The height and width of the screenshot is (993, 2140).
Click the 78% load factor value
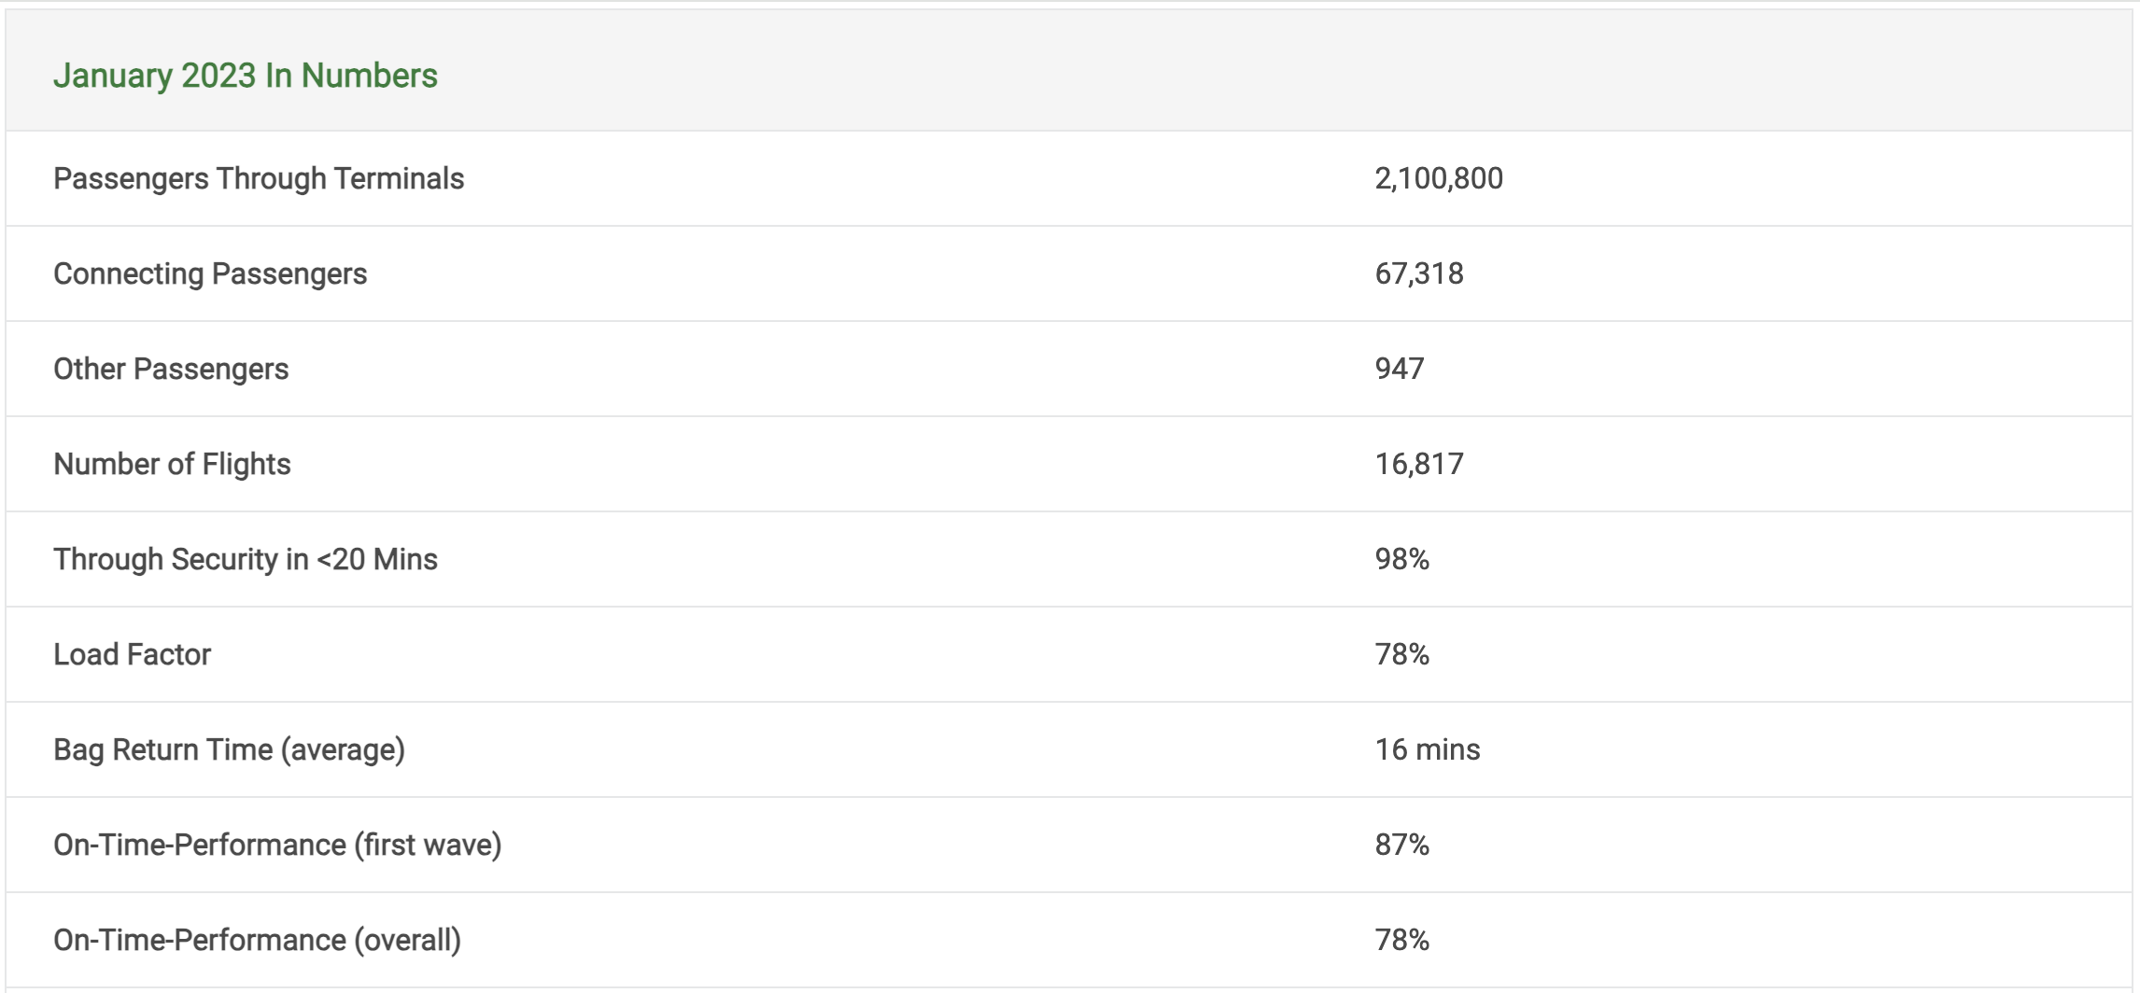1402,654
